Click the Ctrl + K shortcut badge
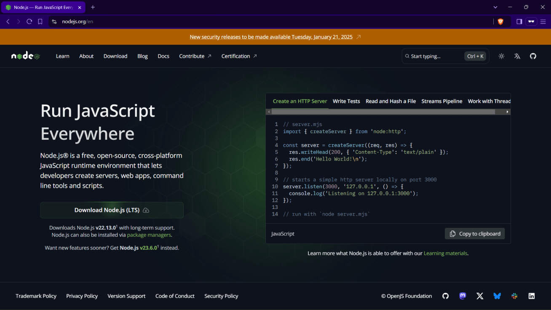 click(475, 56)
